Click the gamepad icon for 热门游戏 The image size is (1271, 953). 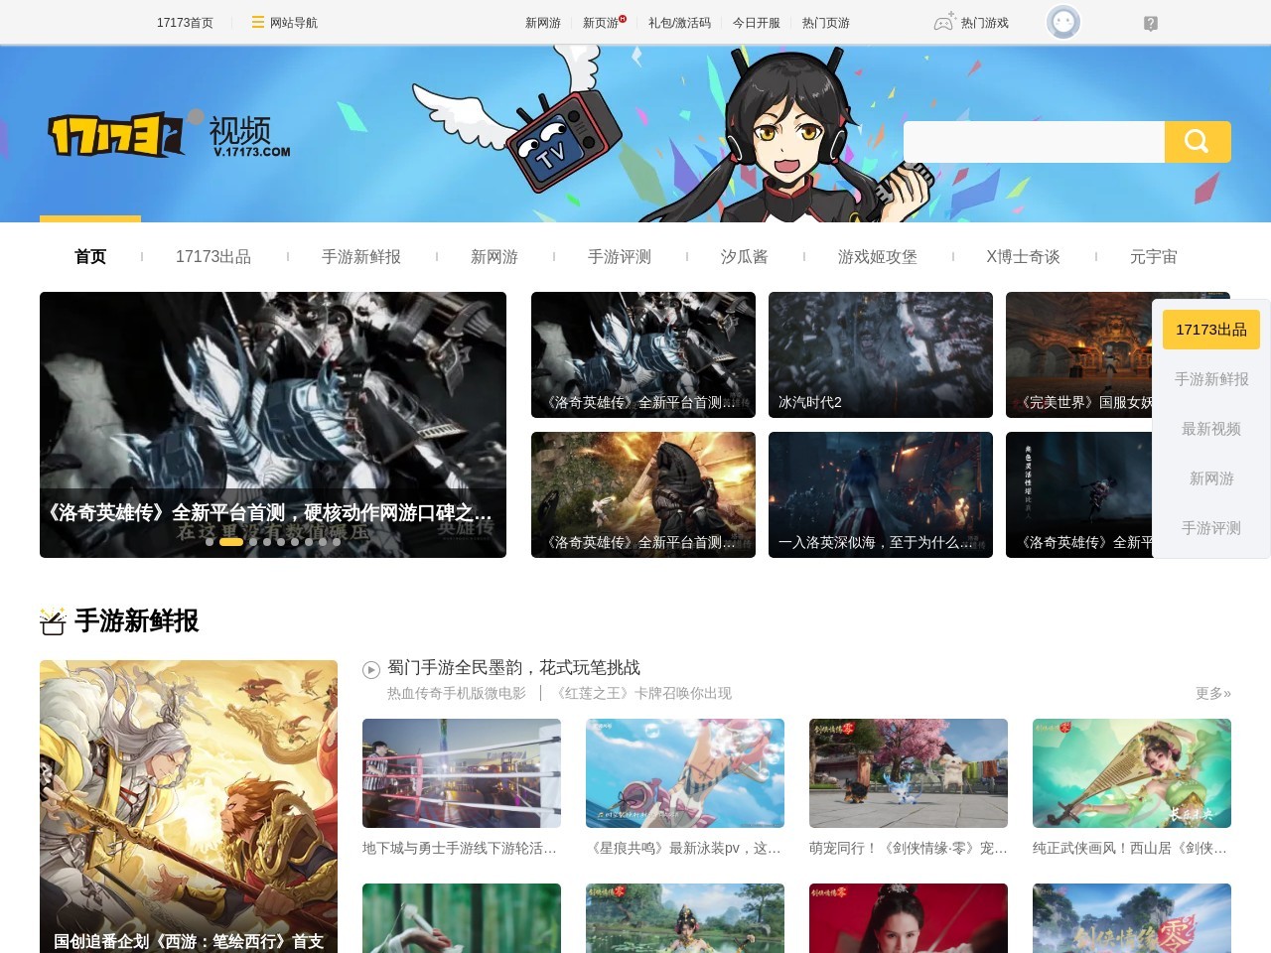(943, 22)
